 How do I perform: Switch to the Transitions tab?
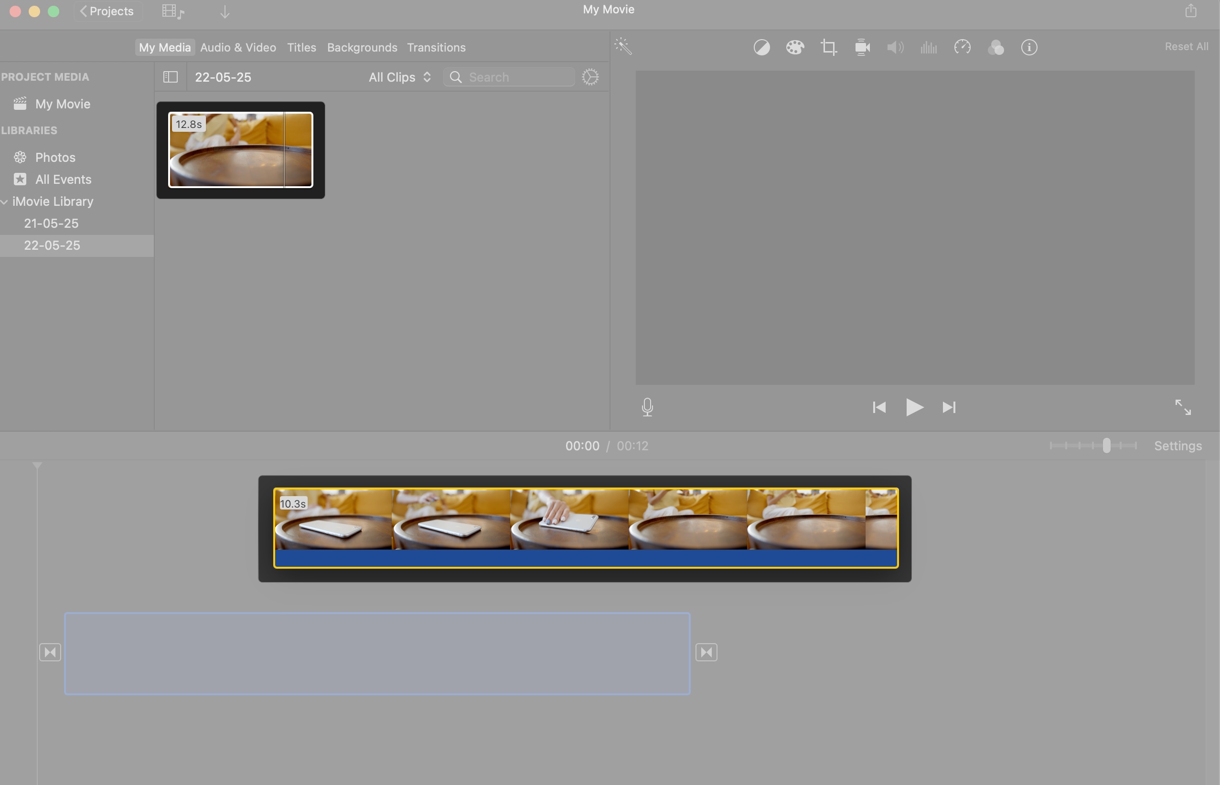tap(436, 47)
